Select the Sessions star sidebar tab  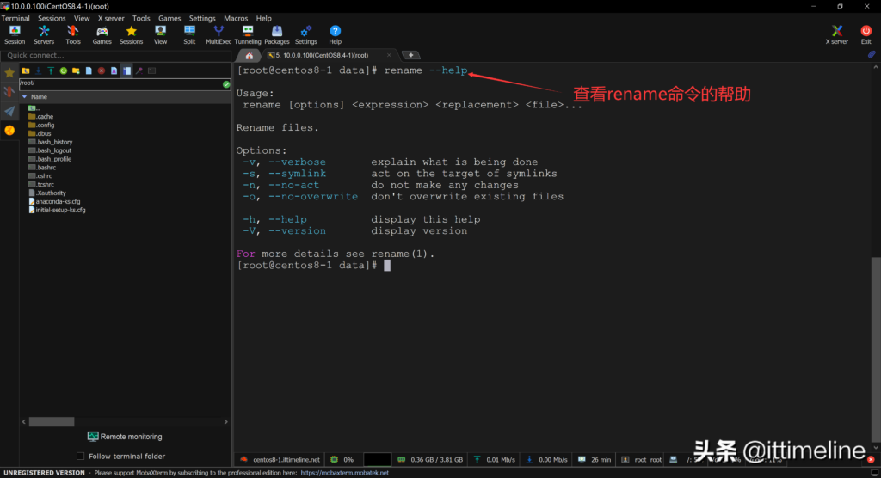click(x=9, y=72)
